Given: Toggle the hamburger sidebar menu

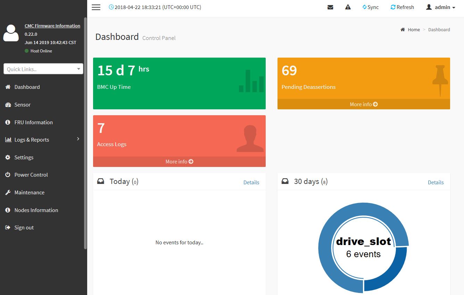Looking at the screenshot, I should click(96, 7).
